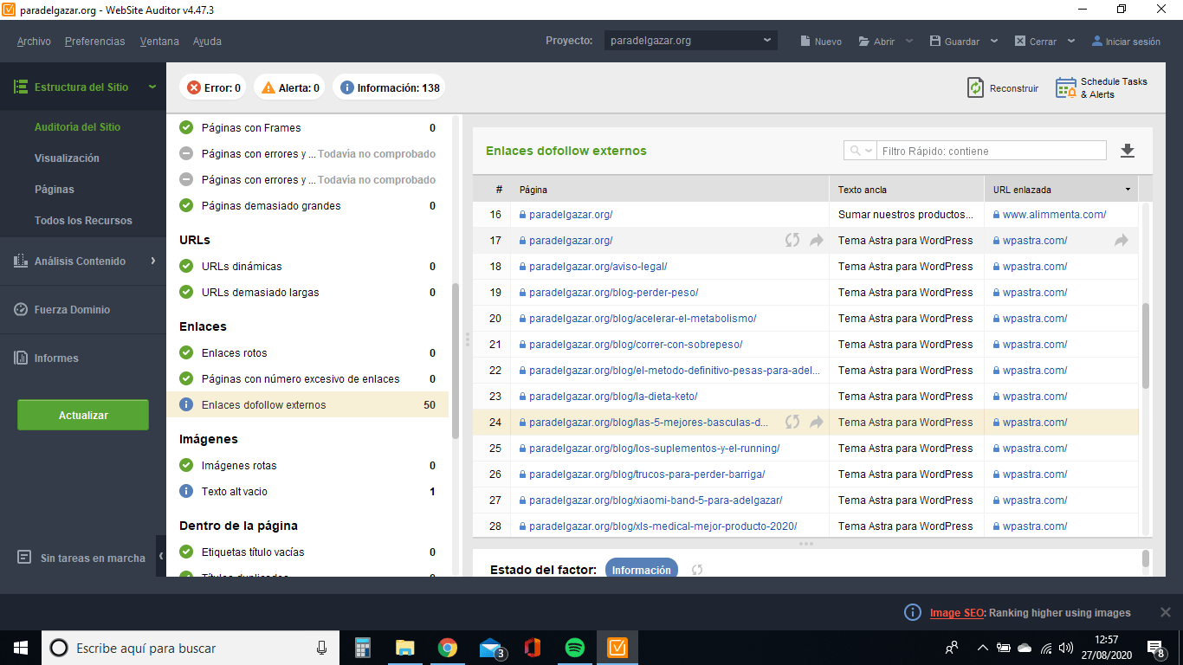Expand the Cerrar dropdown arrow
Viewport: 1183px width, 665px height.
tap(1071, 41)
